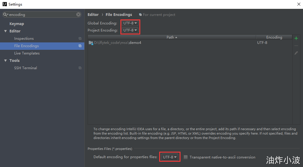The height and width of the screenshot is (167, 303).
Task: Open the properties files default encoding dropdown
Action: point(170,157)
